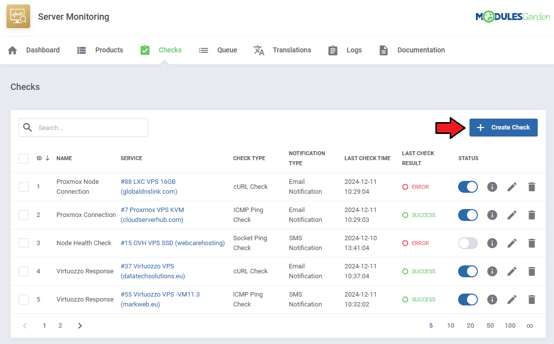The width and height of the screenshot is (554, 344).
Task: Click the Create Check button
Action: 504,128
